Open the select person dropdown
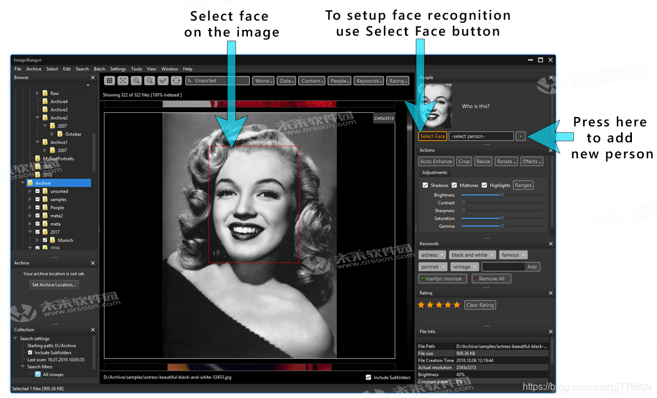 (x=481, y=136)
